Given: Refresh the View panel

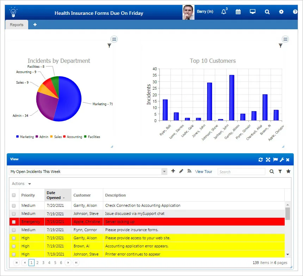Looking at the screenshot, I should point(261,160).
